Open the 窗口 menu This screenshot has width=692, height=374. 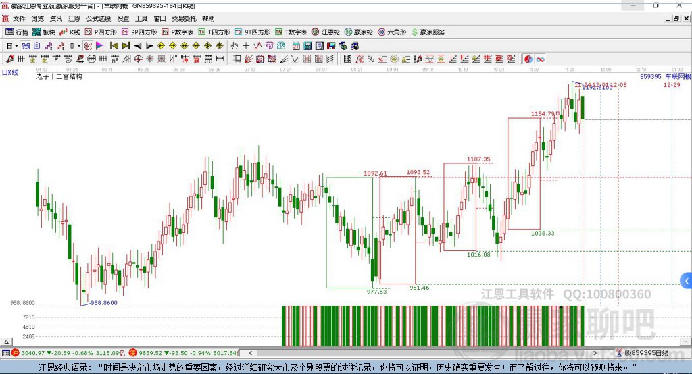pos(159,18)
